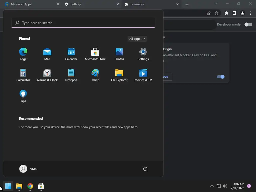Viewport: 256px width, 192px height.
Task: Open the Chrome profile menu
Action: coord(242,13)
